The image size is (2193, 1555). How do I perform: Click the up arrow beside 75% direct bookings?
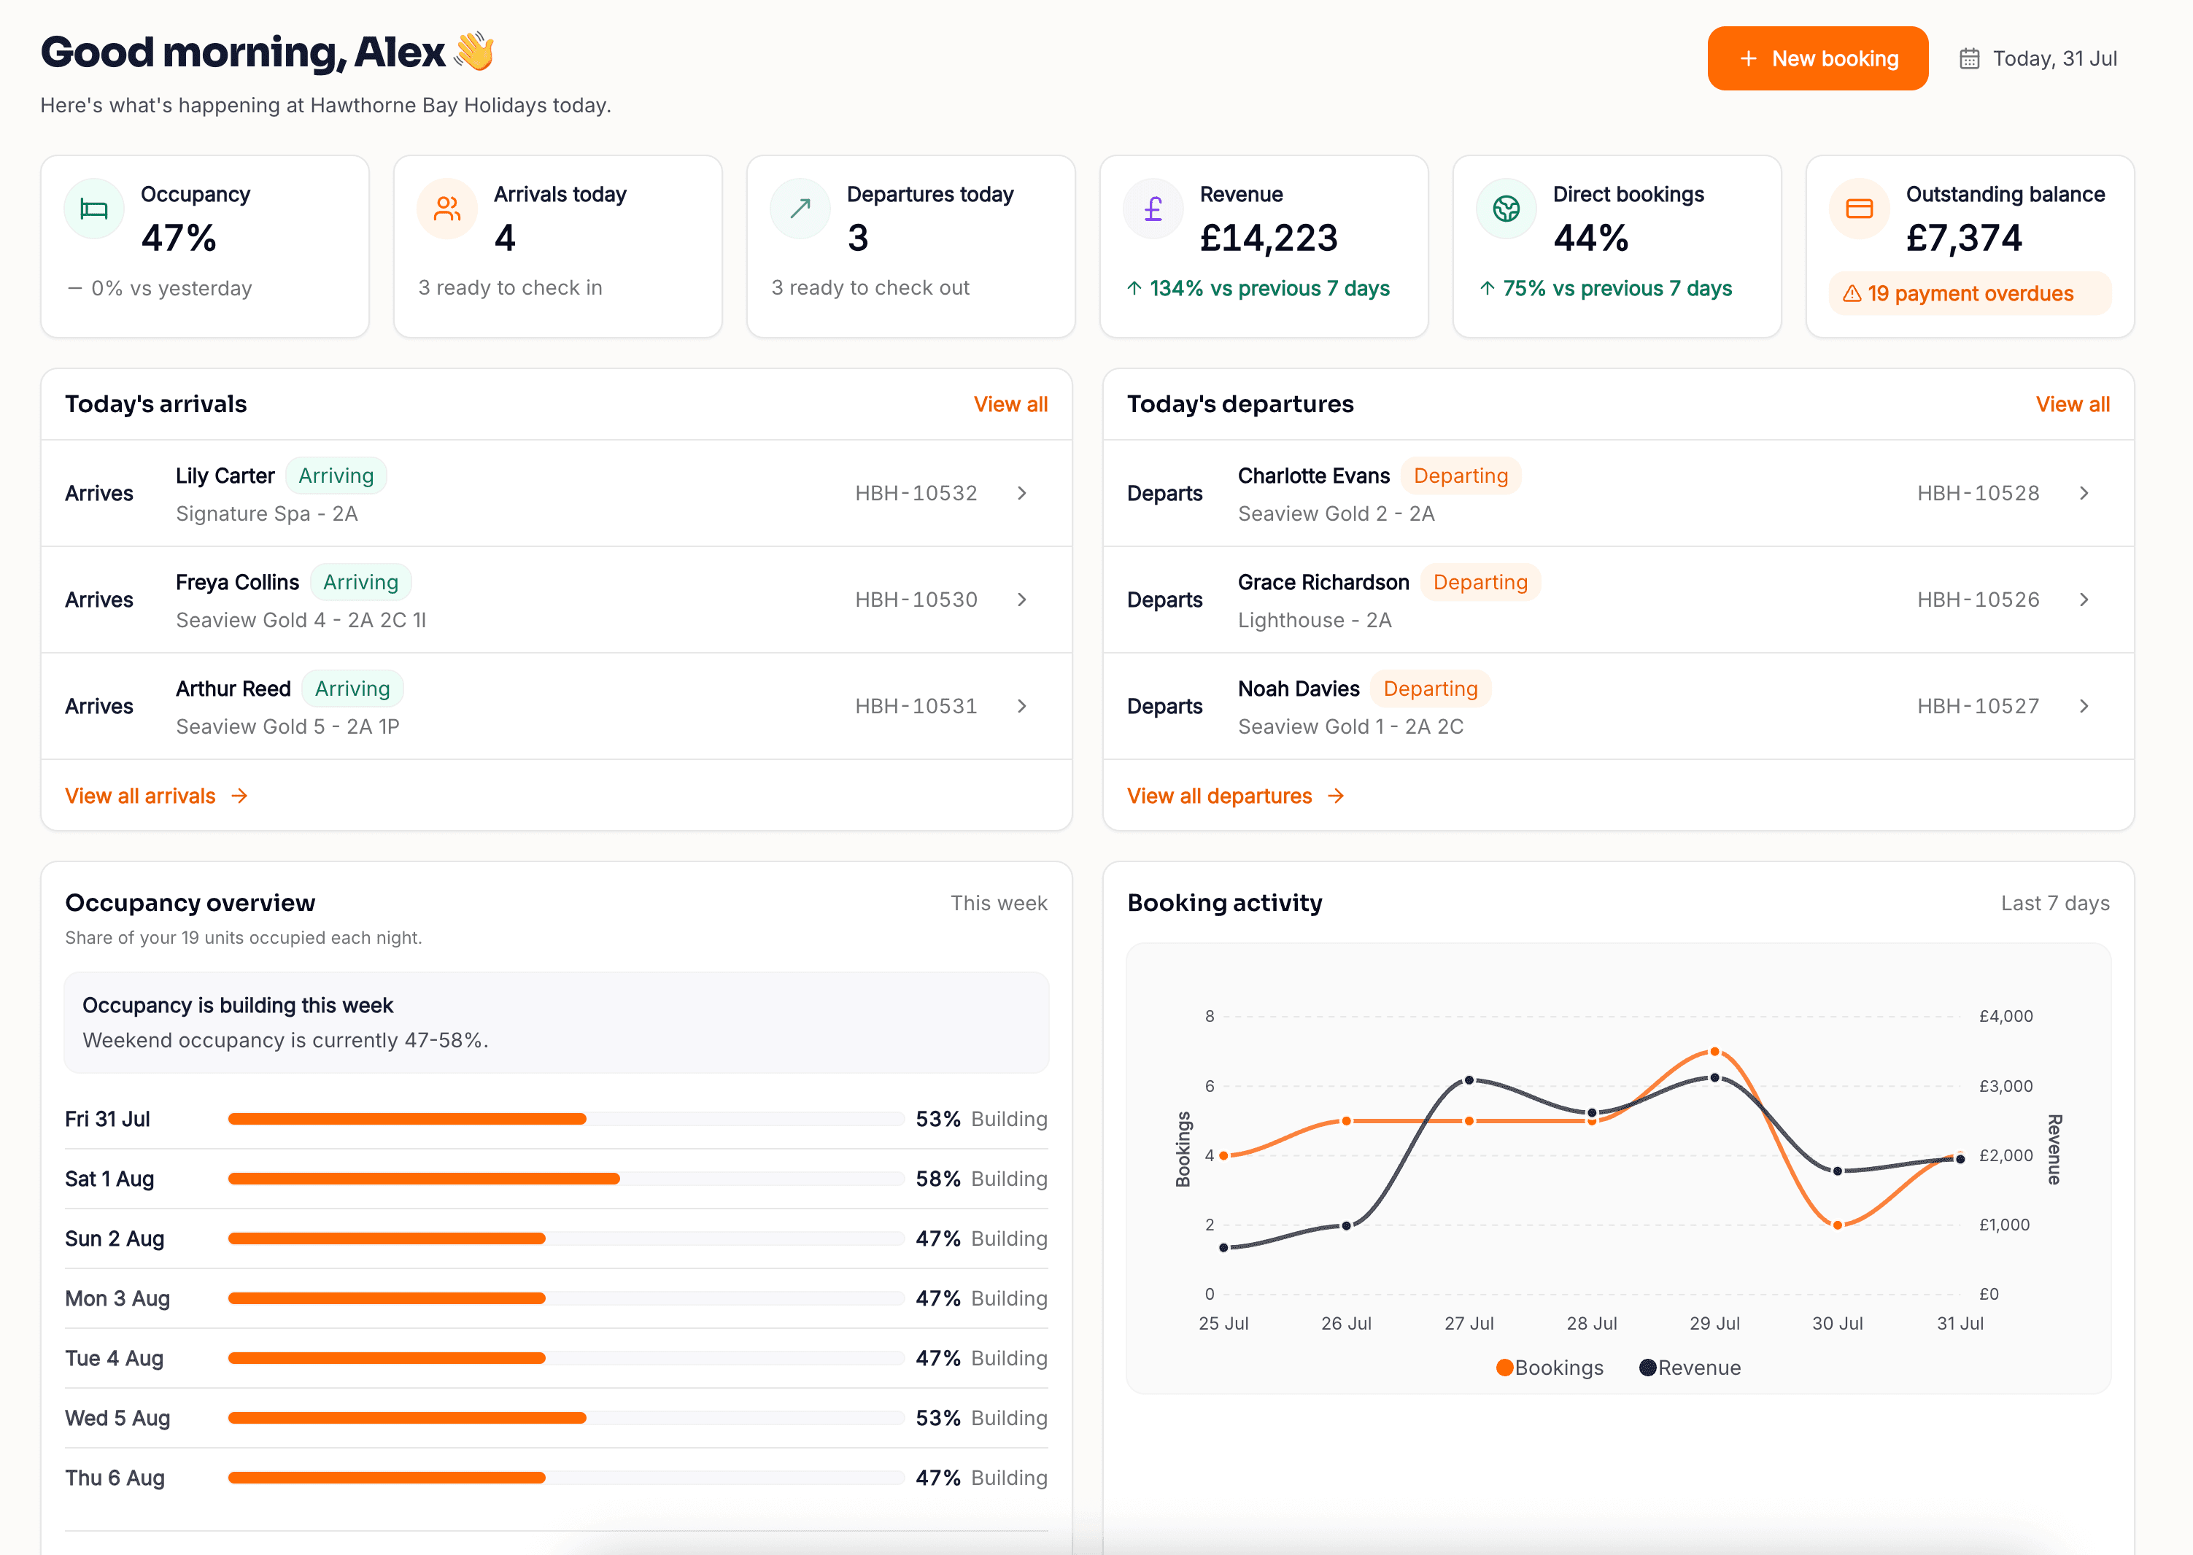(x=1488, y=288)
